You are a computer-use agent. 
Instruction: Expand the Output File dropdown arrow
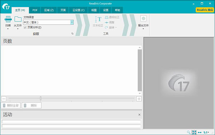(x=143, y=29)
